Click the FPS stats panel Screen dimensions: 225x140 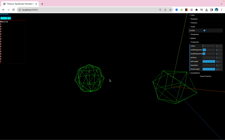[6, 16]
